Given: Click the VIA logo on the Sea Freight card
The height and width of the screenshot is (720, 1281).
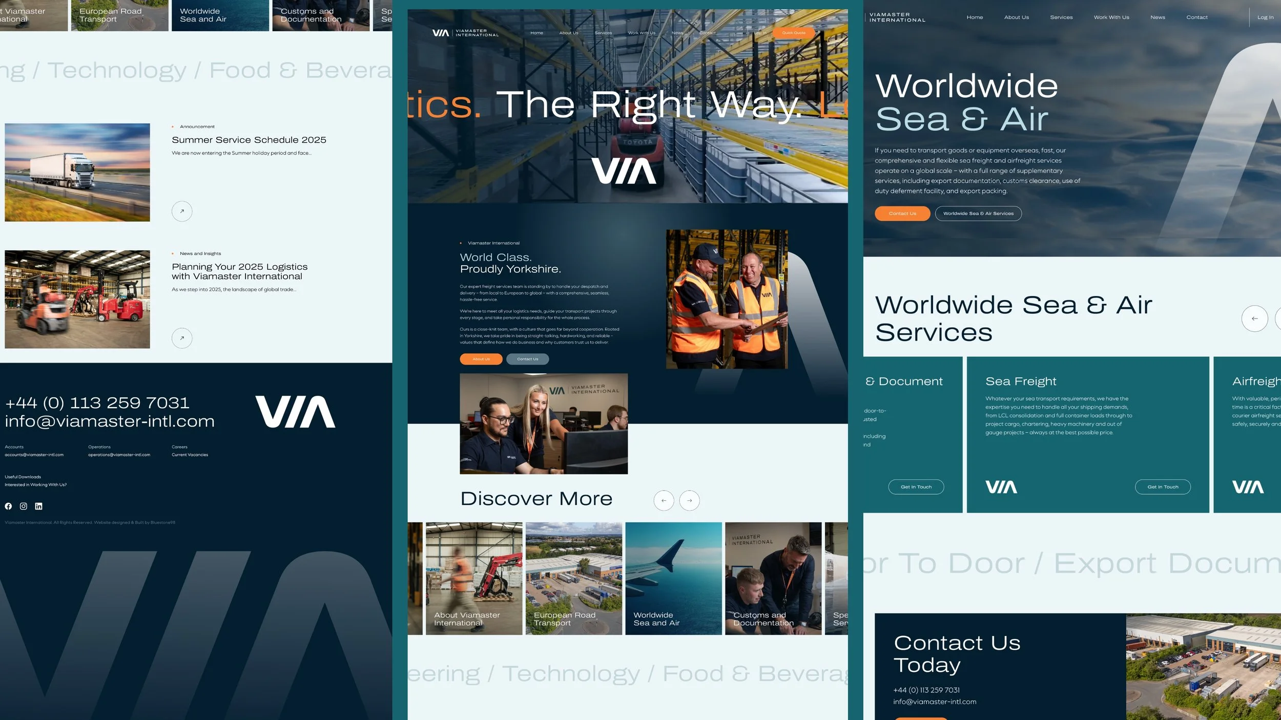Looking at the screenshot, I should click(1001, 487).
